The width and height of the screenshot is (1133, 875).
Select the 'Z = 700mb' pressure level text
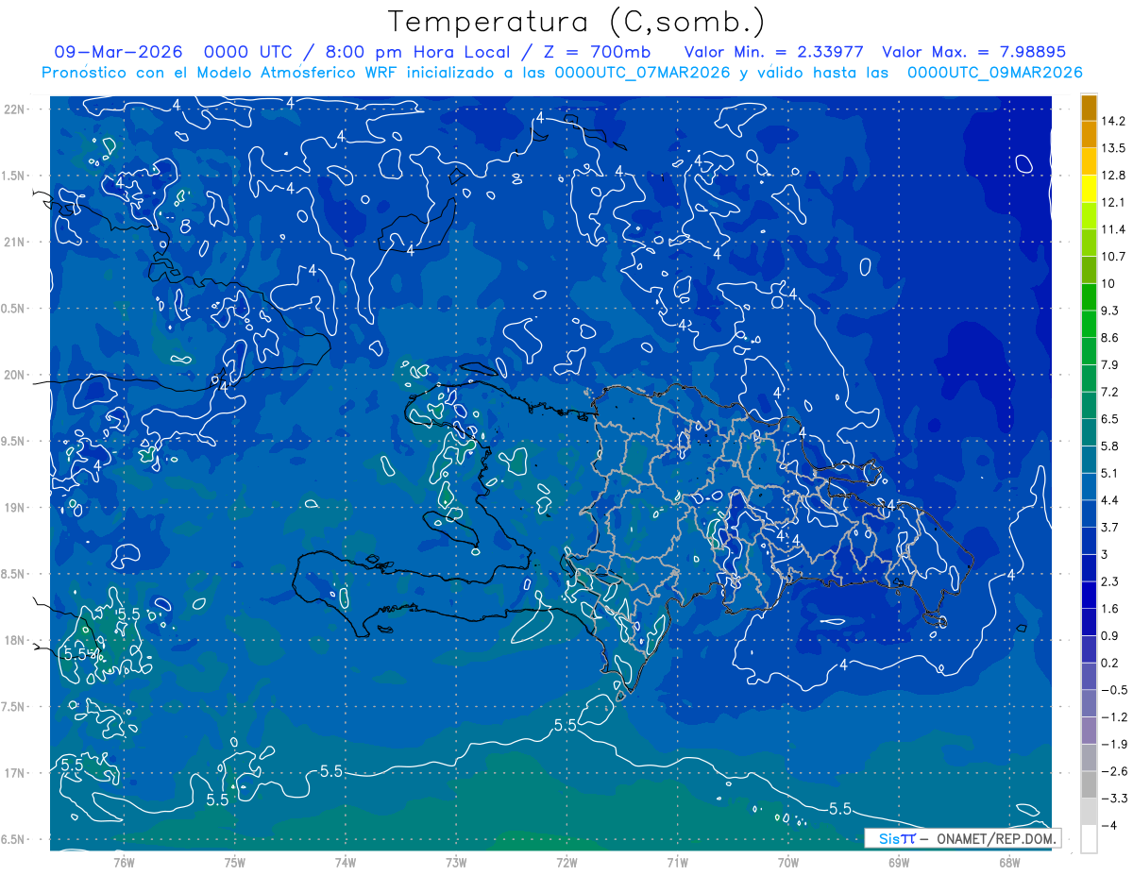599,52
